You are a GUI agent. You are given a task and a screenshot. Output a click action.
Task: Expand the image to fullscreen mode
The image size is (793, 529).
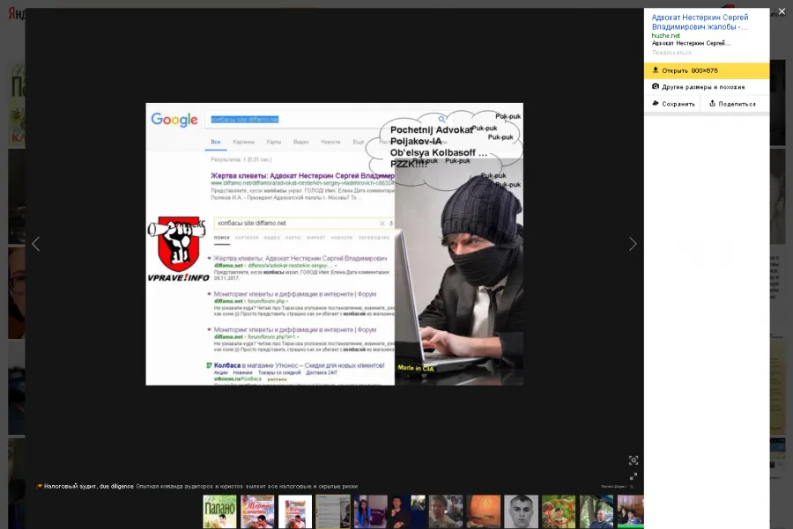click(634, 476)
